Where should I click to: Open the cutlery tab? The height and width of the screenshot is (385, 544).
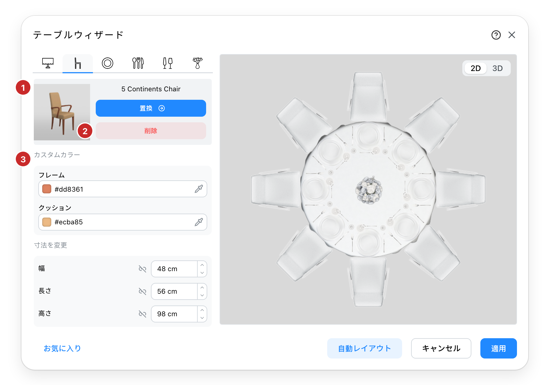[138, 63]
